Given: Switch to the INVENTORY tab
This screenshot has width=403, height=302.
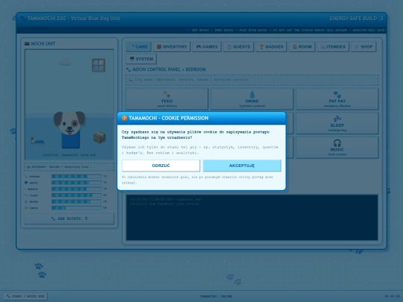Looking at the screenshot, I should coord(172,47).
